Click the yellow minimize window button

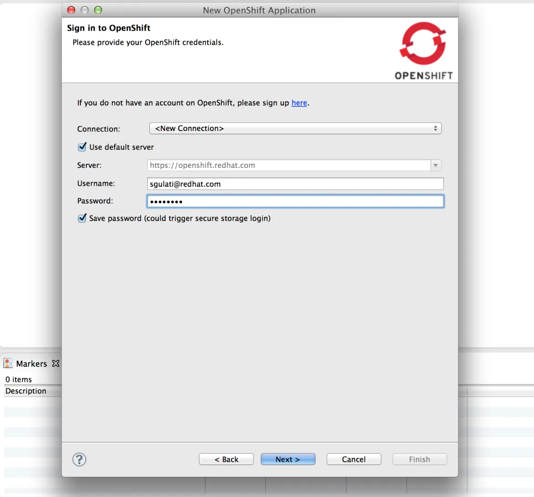pos(84,10)
